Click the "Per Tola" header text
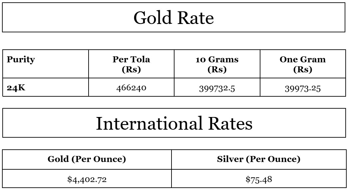This screenshot has height=189, width=348. pyautogui.click(x=131, y=59)
